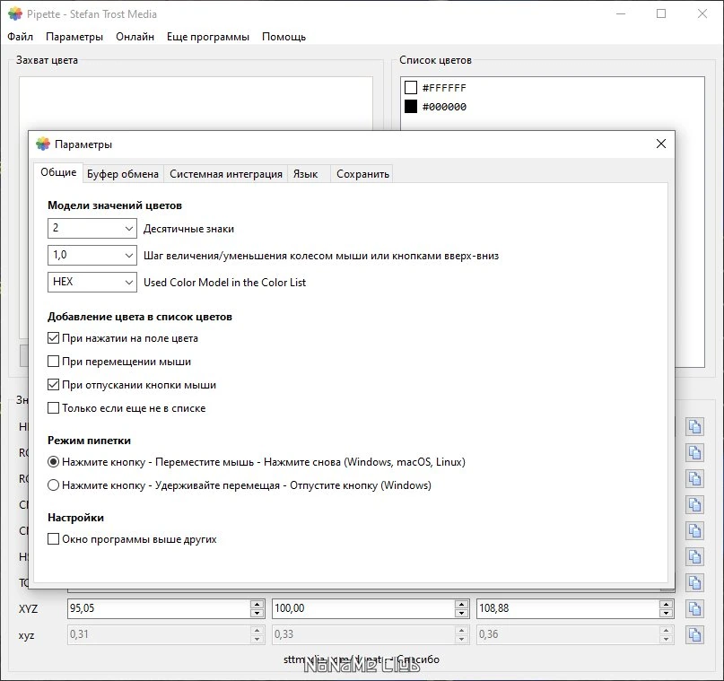Image resolution: width=724 pixels, height=681 pixels.
Task: Enable the При перемещении мыши checkbox
Action: point(54,361)
